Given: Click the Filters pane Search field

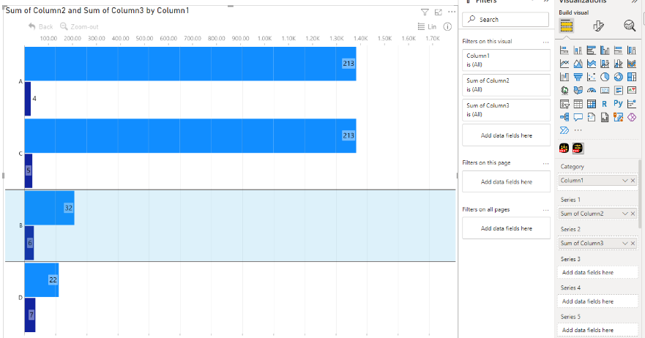Looking at the screenshot, I should [506, 19].
